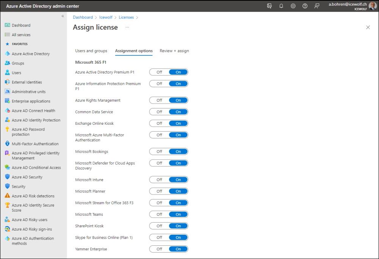Screen dimensions: 379x259
Task: Open the a.bohren@icewolf.ch account menu
Action: (348, 6)
